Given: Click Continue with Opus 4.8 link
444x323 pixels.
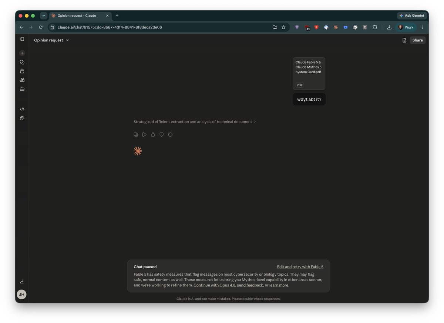Looking at the screenshot, I should [214, 285].
